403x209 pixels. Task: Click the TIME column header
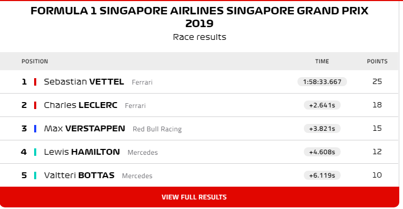[322, 61]
